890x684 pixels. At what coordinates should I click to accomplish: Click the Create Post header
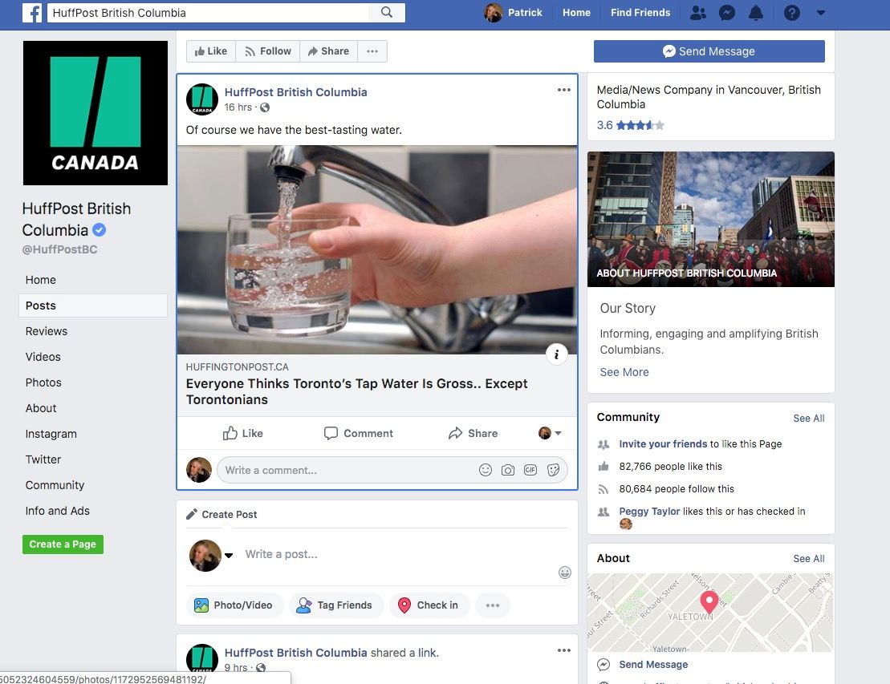[221, 515]
